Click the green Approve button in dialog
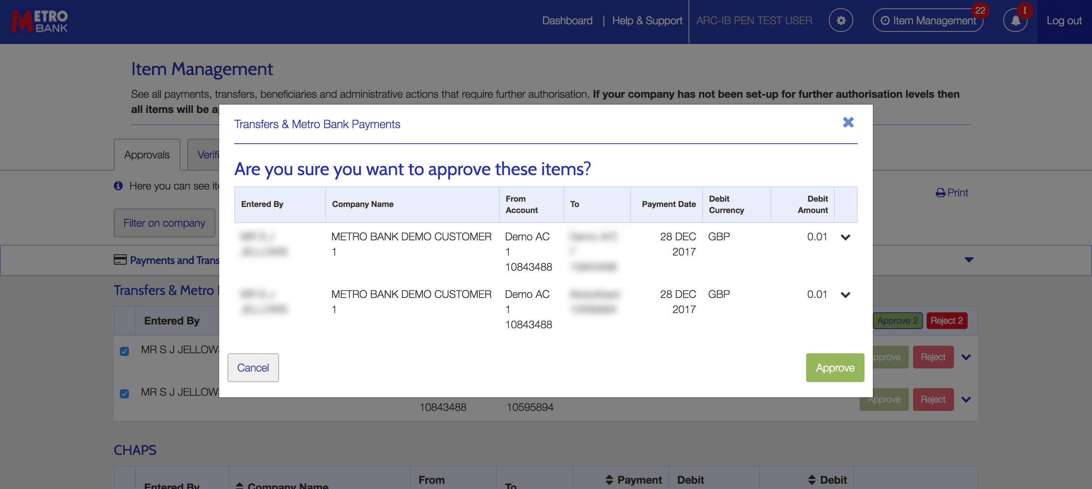1092x489 pixels. pyautogui.click(x=835, y=368)
